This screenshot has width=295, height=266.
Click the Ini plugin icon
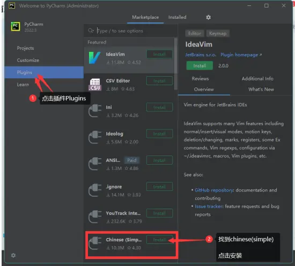pyautogui.click(x=95, y=111)
